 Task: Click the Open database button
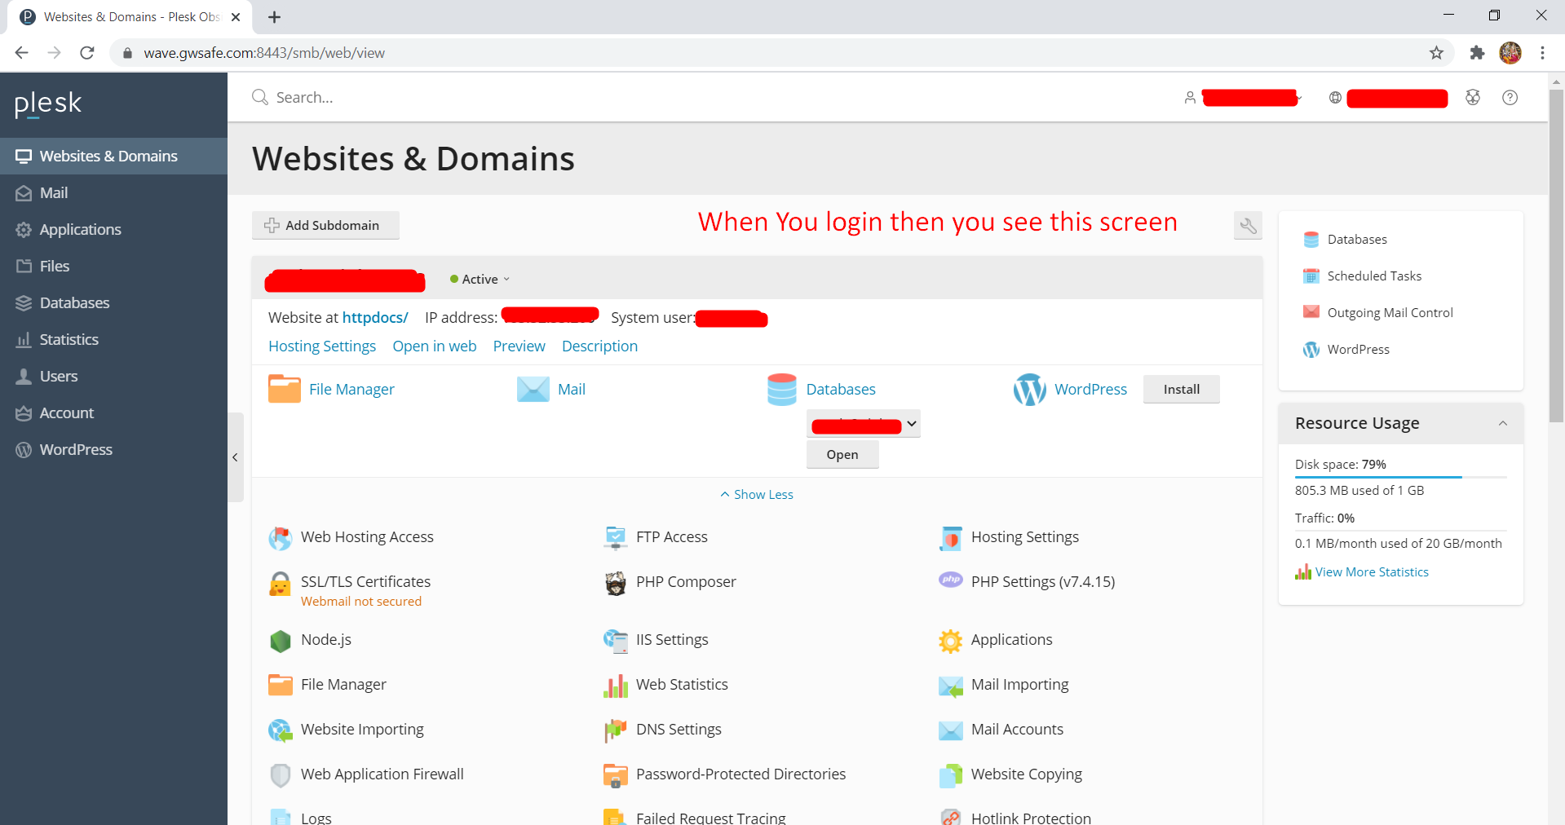pyautogui.click(x=842, y=455)
